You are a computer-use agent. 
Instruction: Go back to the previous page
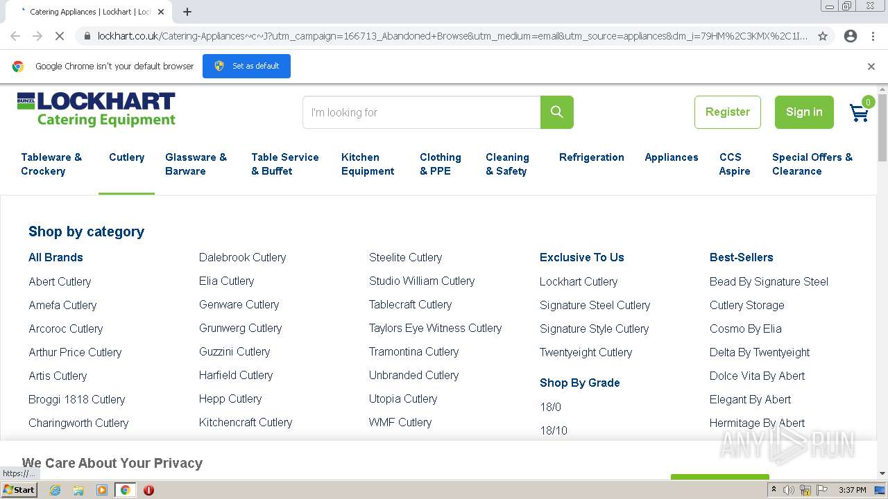tap(15, 36)
